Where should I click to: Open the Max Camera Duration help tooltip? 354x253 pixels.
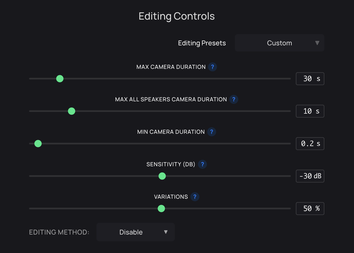tap(212, 67)
